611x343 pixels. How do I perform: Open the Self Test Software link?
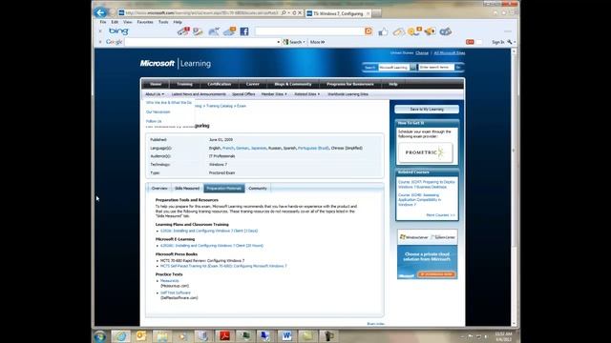(176, 293)
